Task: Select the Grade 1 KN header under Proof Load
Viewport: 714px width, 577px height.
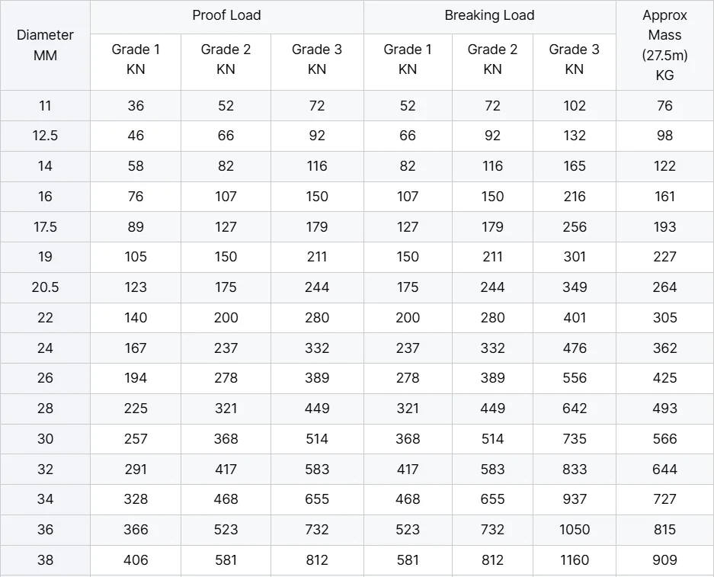Action: tap(136, 59)
